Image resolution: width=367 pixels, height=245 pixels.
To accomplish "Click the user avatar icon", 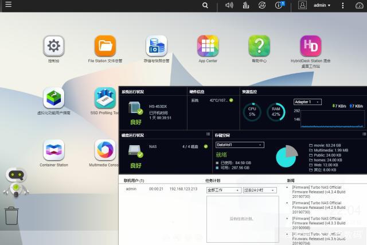I will 302,5.
